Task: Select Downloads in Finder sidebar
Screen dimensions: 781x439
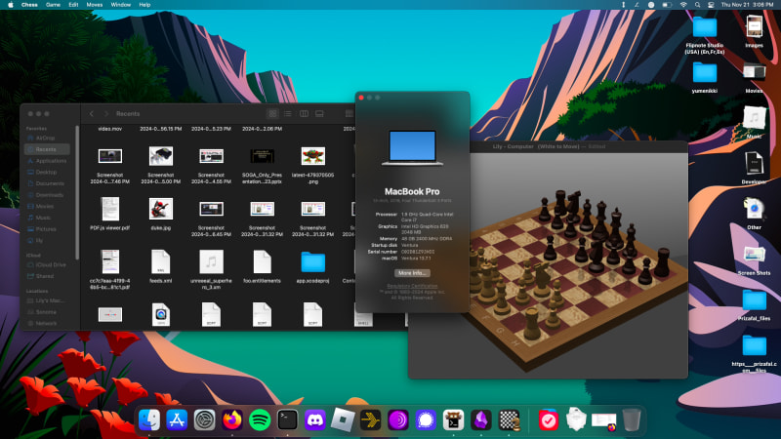Action: click(x=50, y=195)
